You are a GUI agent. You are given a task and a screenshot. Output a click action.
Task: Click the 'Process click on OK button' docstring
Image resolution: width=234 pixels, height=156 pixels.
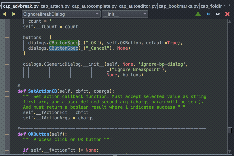[x=67, y=140]
